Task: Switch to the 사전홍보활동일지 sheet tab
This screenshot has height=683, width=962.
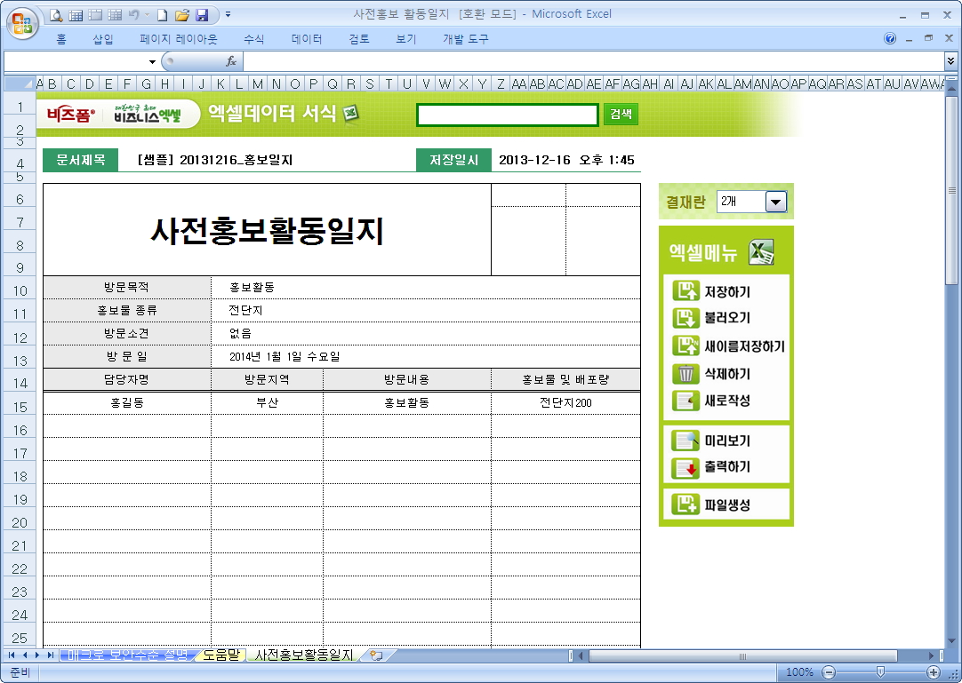Action: tap(304, 655)
